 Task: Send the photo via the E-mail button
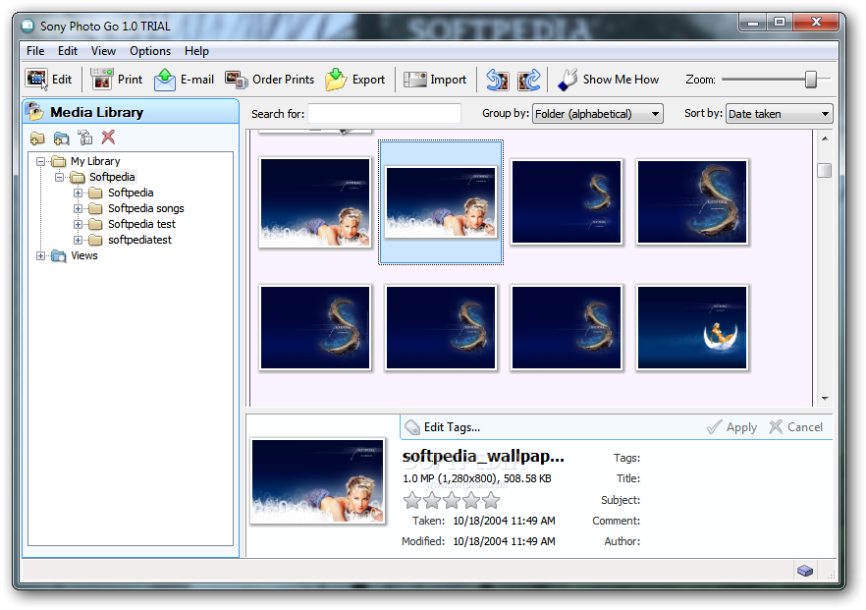click(184, 80)
